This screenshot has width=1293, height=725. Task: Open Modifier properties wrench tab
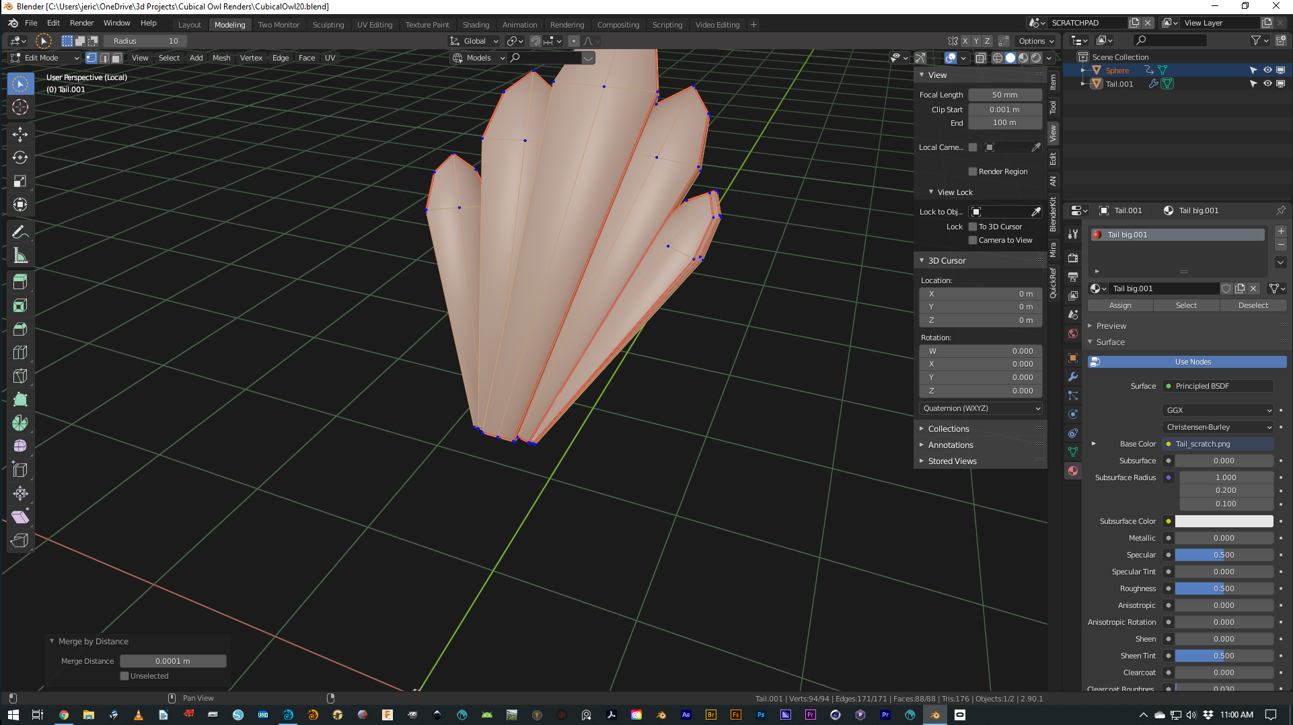pos(1073,377)
